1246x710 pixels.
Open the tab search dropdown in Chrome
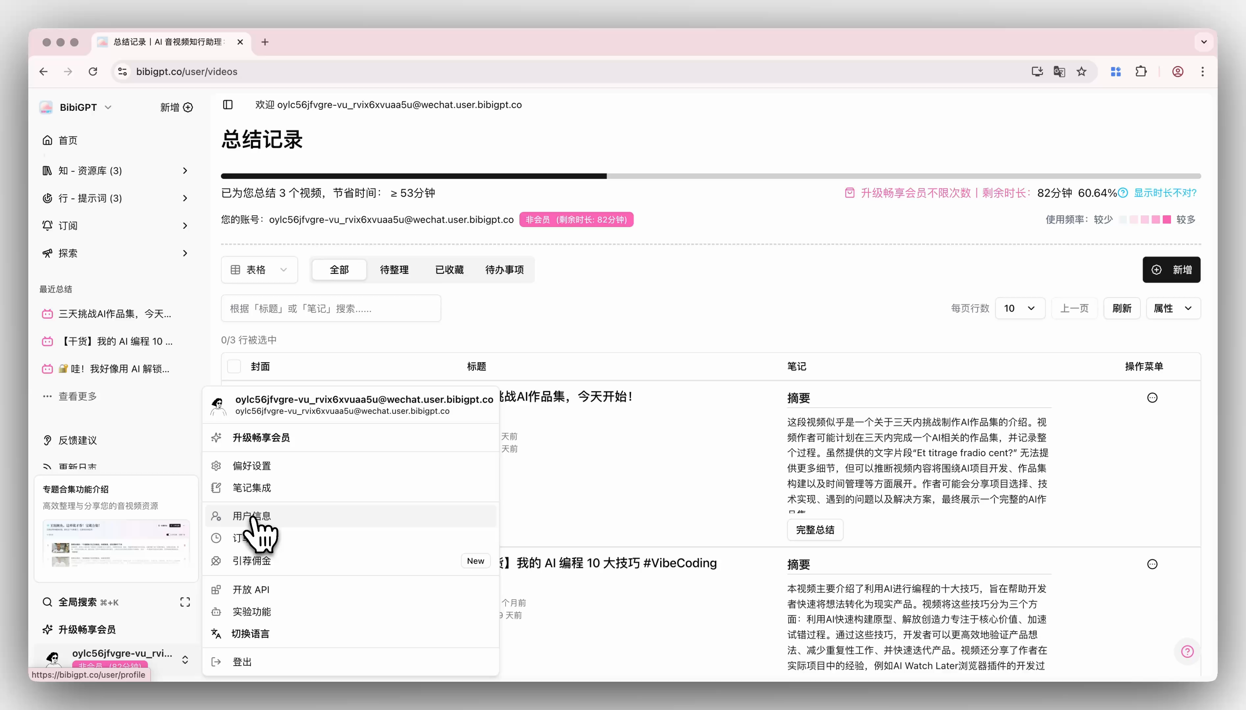1204,42
